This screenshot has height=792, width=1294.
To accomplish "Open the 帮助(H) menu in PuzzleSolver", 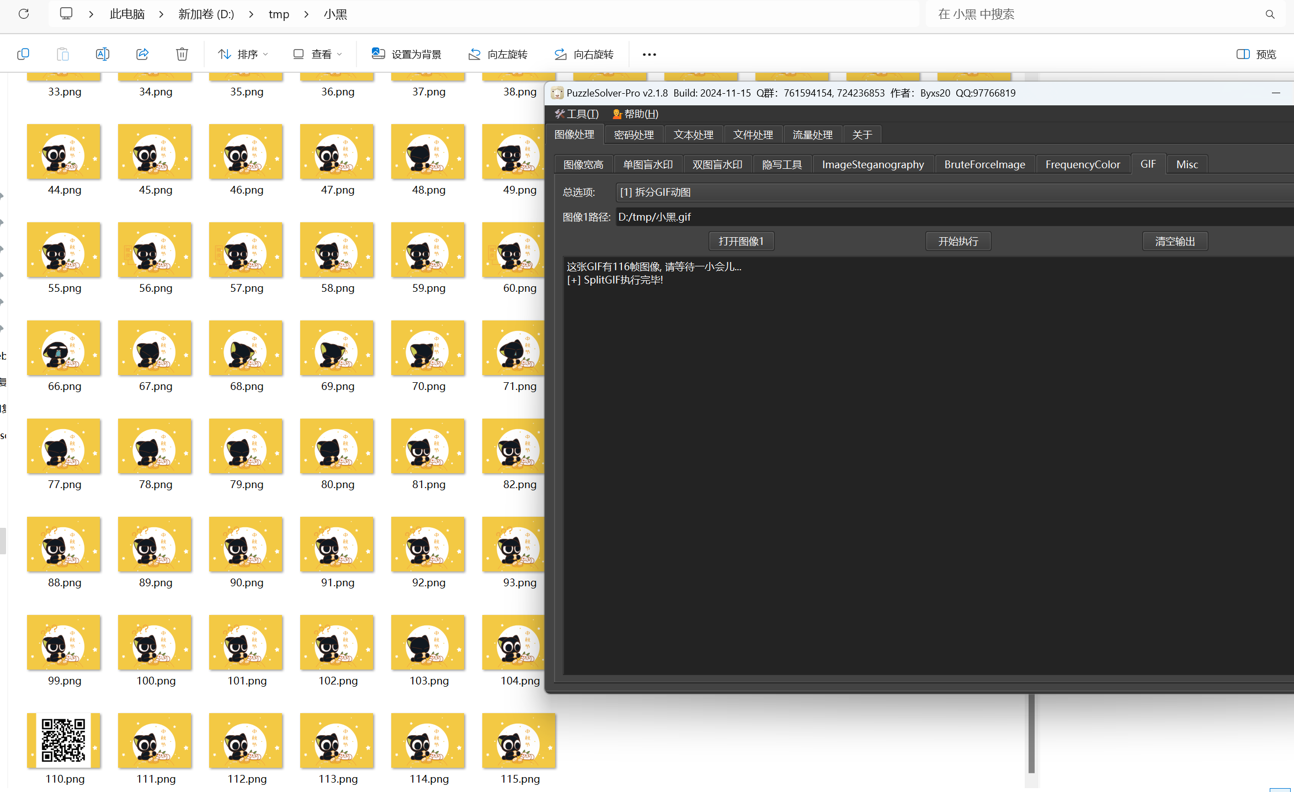I will pos(636,114).
